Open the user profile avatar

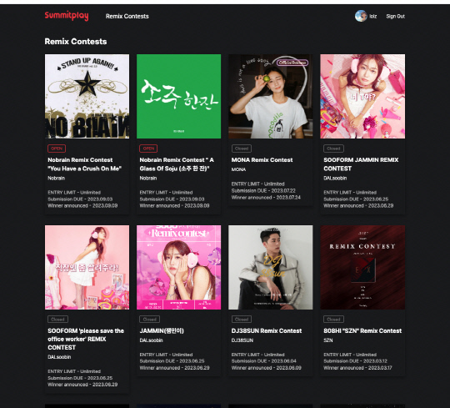coord(361,16)
